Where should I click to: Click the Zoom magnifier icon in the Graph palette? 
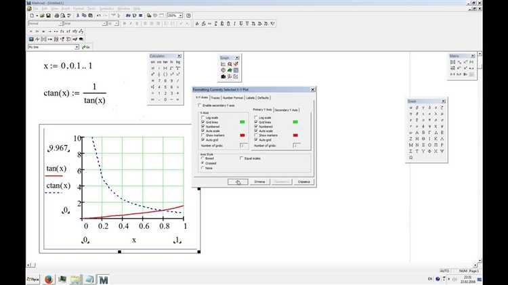[230, 64]
